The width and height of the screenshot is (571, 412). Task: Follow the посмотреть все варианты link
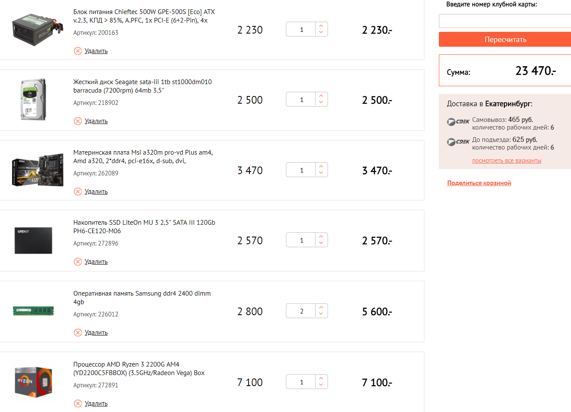pyautogui.click(x=506, y=161)
